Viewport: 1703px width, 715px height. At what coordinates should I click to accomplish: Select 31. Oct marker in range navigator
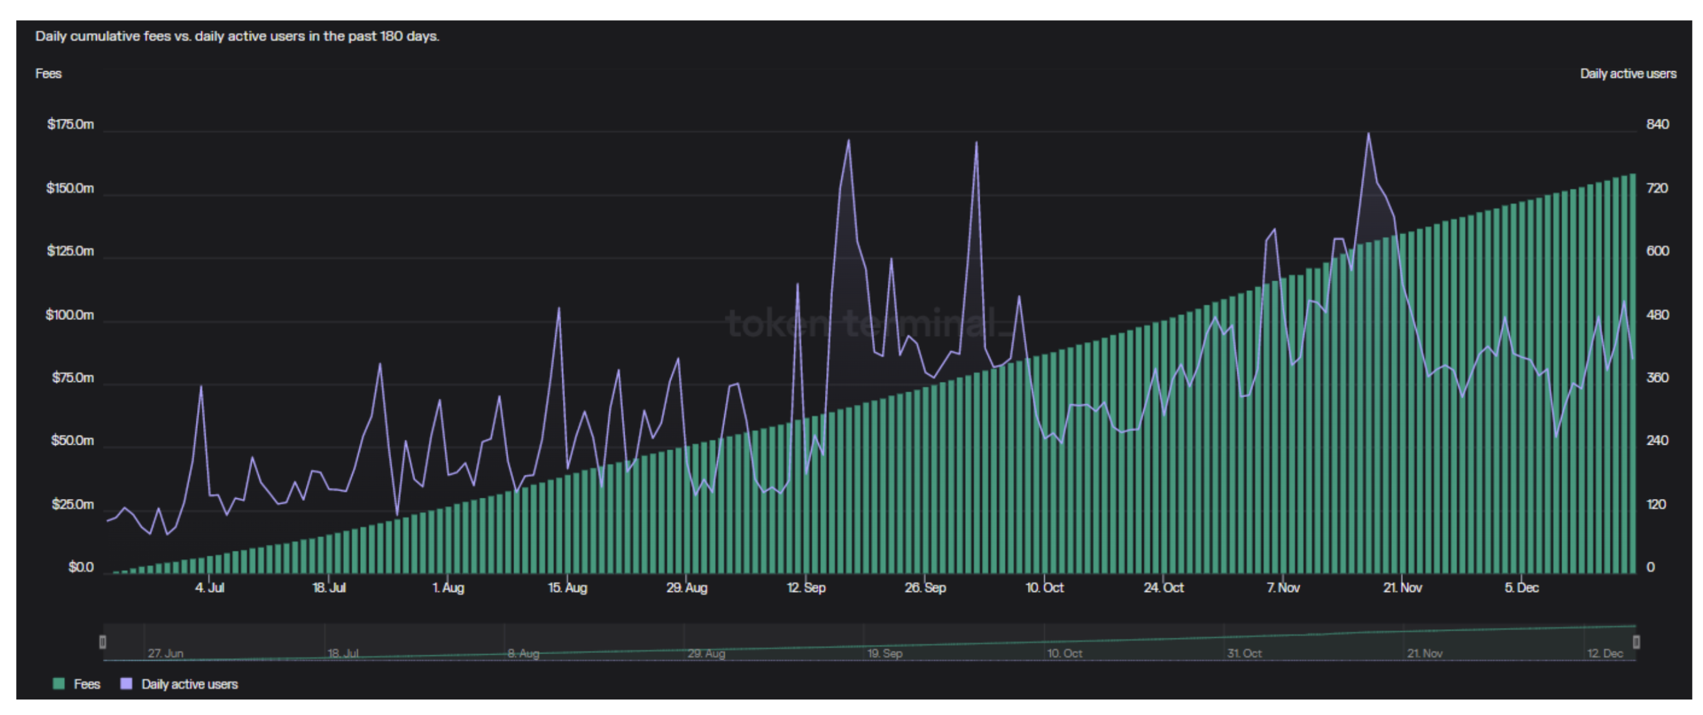[1244, 654]
